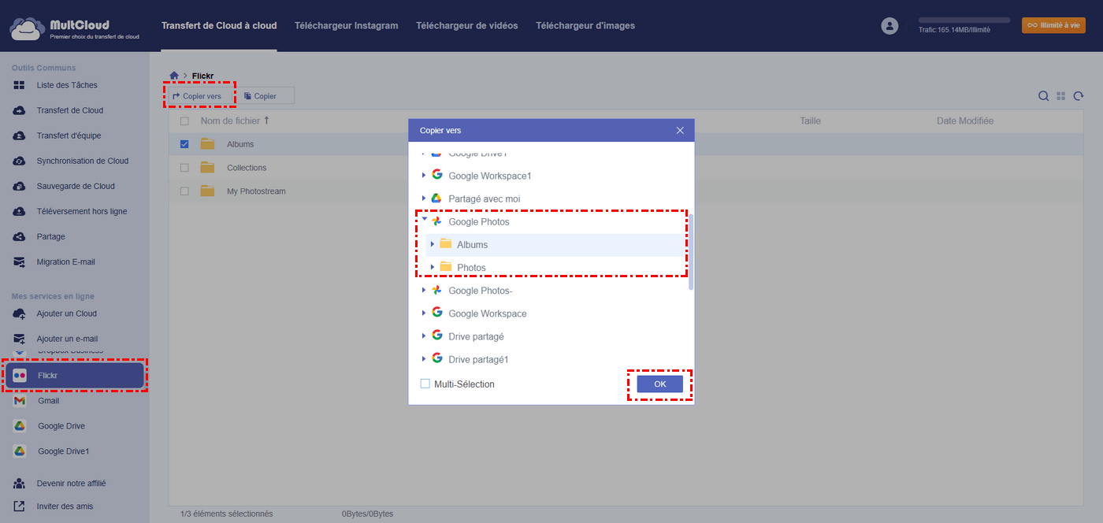Click the Copier toolbar button
This screenshot has width=1103, height=523.
tap(266, 96)
